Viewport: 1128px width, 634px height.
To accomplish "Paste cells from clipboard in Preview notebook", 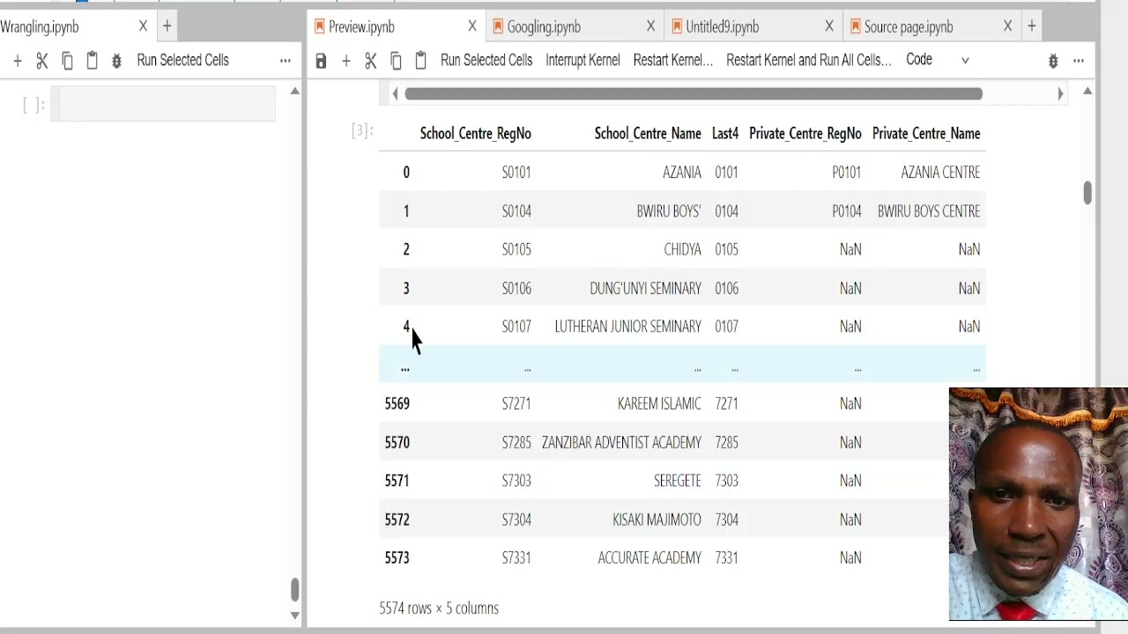I will coord(420,61).
